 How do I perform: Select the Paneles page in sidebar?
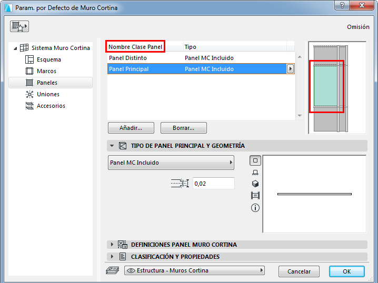pos(51,83)
